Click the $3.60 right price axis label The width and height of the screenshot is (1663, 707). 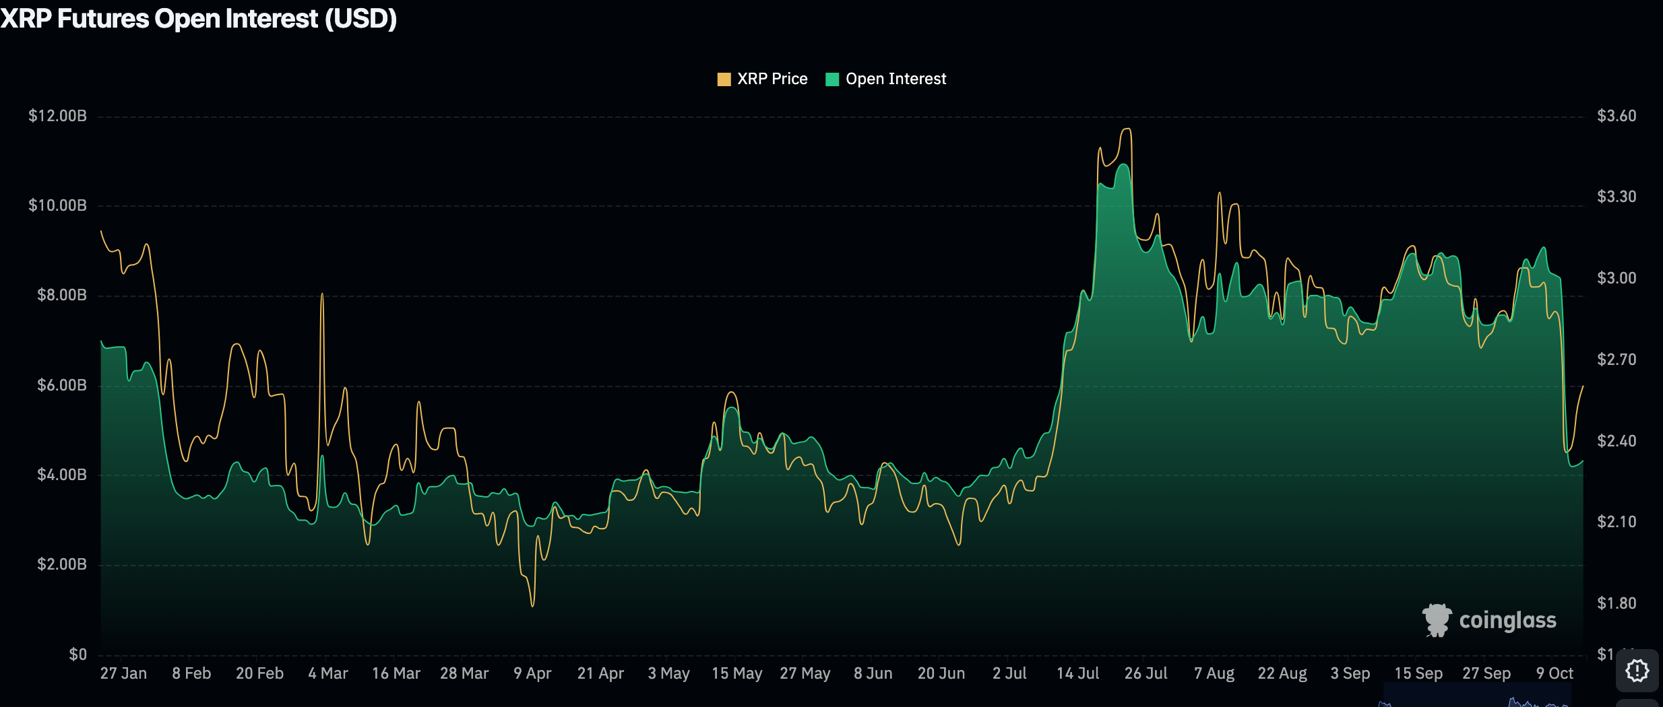coord(1616,116)
